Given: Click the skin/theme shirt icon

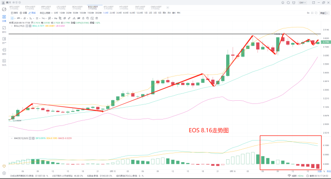Looking at the screenshot, I should tap(294, 3).
